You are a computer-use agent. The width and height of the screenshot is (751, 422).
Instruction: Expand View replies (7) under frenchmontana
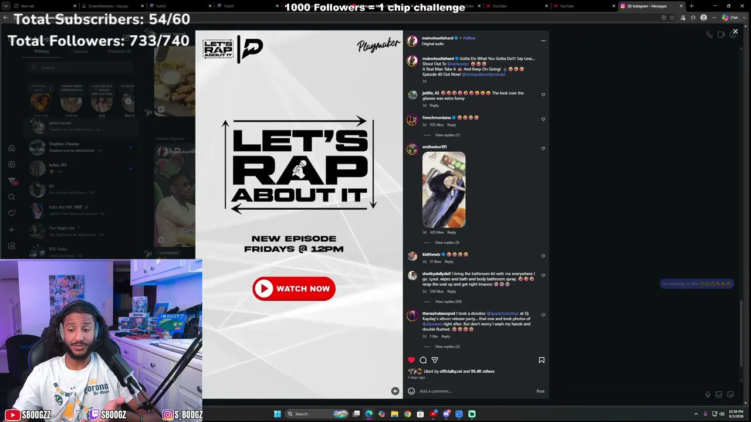click(x=447, y=135)
